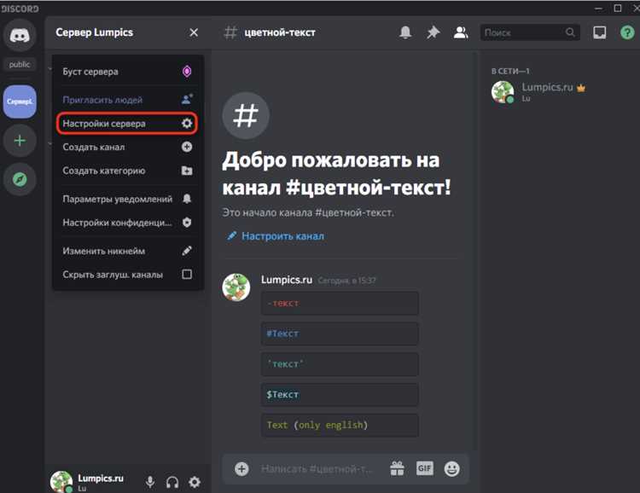Choose Создать канал in menu
Image resolution: width=640 pixels, height=493 pixels.
point(127,147)
